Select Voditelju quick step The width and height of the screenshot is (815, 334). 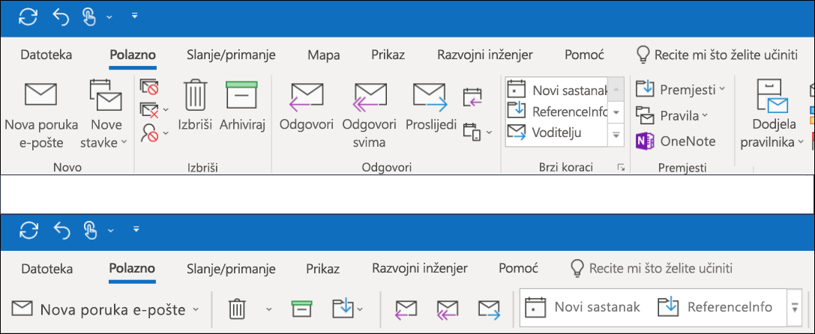pyautogui.click(x=556, y=133)
